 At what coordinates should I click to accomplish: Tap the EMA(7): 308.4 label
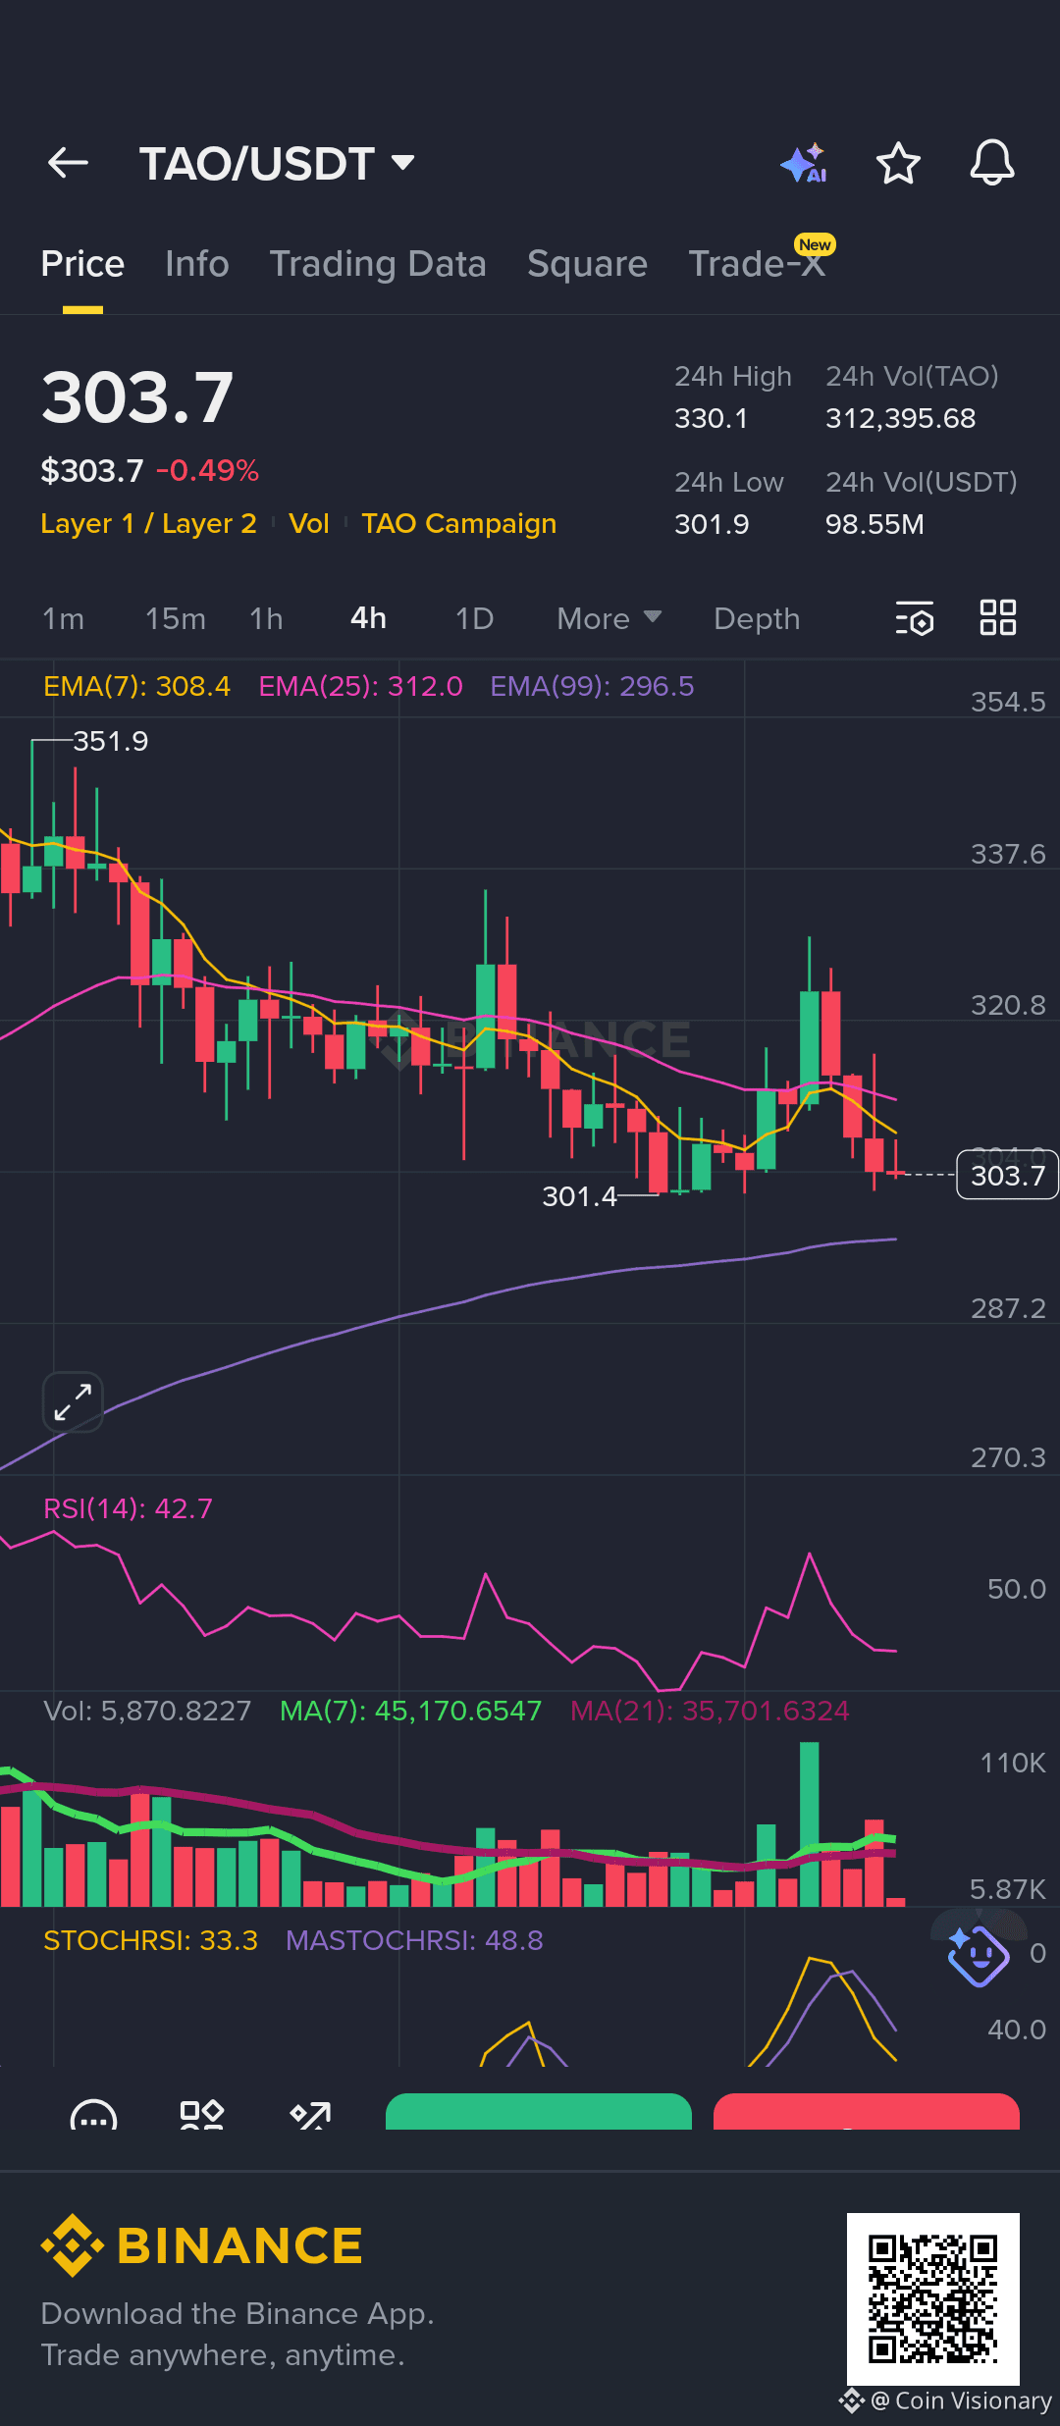tap(137, 686)
